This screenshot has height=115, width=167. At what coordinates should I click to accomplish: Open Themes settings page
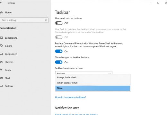9,62
